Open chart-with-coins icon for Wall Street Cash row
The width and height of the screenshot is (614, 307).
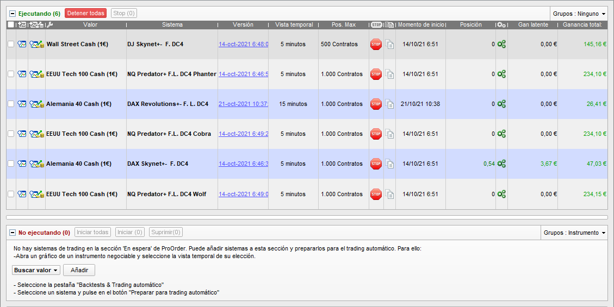point(37,44)
